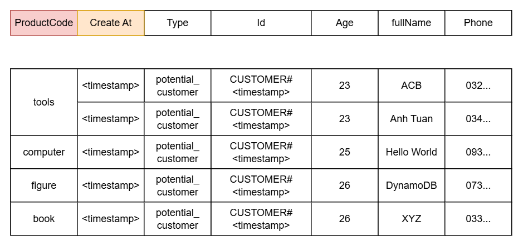523x246 pixels.
Task: Select the Hello World name cell
Action: coord(412,152)
